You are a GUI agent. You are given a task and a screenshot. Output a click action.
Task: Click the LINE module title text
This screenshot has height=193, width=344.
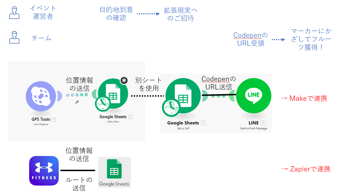(254, 123)
